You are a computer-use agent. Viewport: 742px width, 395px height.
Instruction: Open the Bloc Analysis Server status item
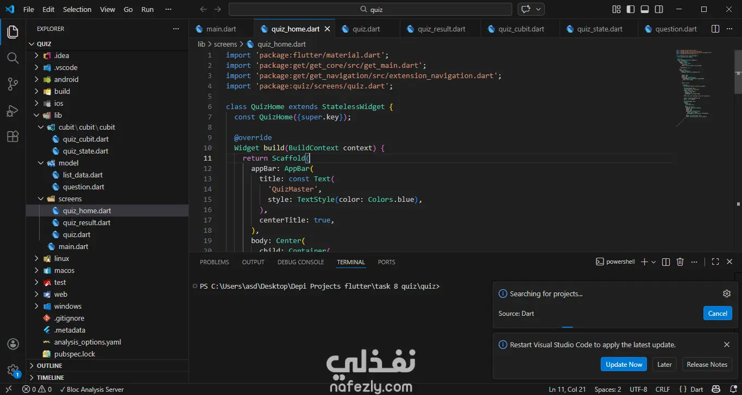[91, 390]
